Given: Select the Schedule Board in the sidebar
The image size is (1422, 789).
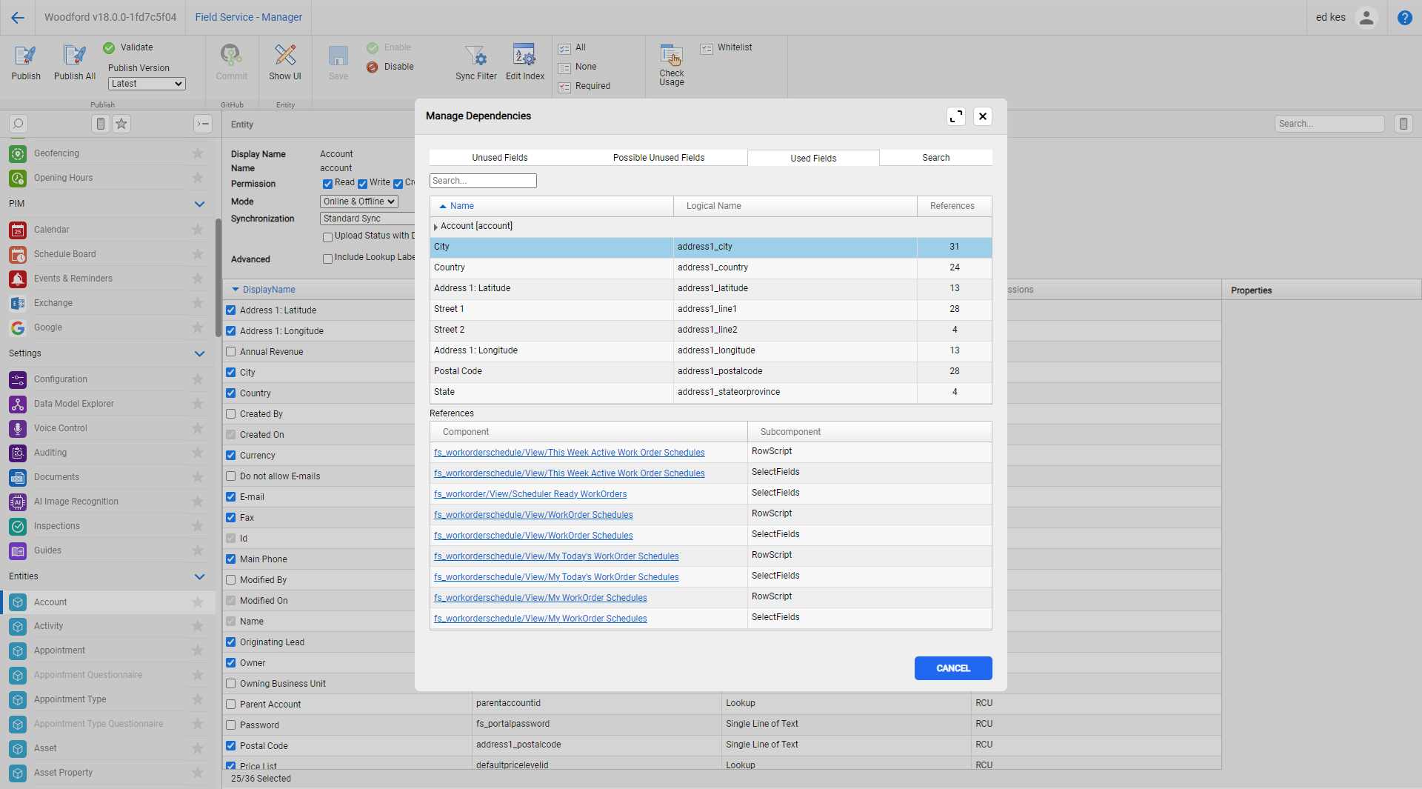Looking at the screenshot, I should click(65, 253).
